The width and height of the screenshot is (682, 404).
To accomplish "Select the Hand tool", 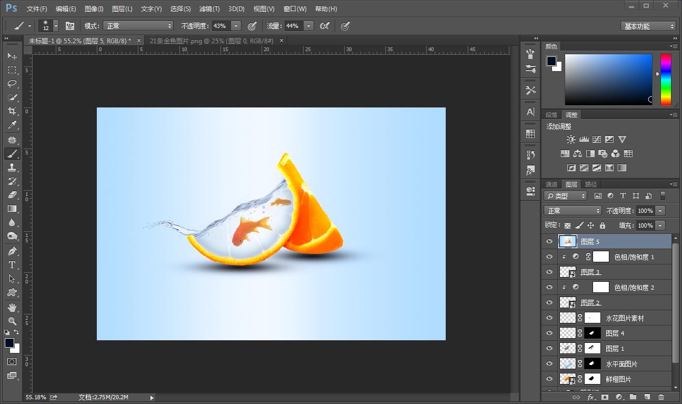I will pos(12,307).
